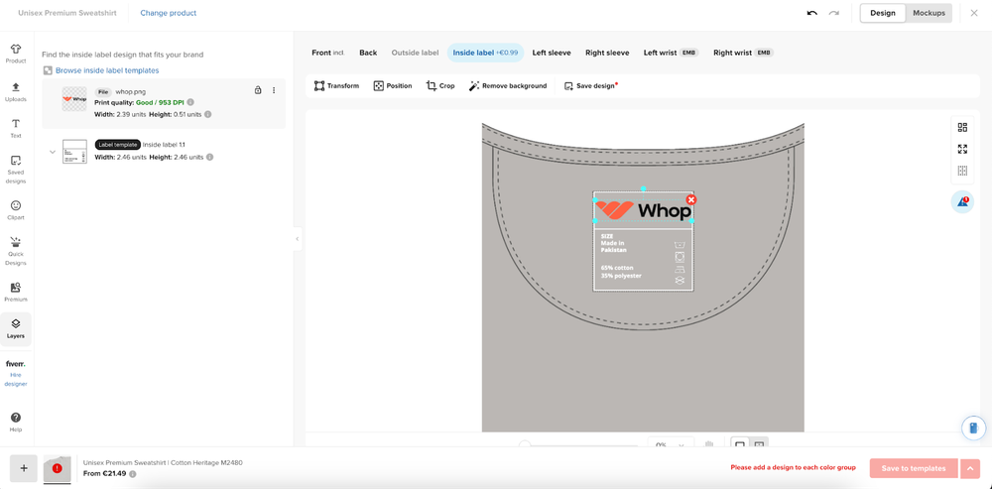Image resolution: width=992 pixels, height=489 pixels.
Task: Toggle lock on the whop.png layer
Action: coord(258,90)
